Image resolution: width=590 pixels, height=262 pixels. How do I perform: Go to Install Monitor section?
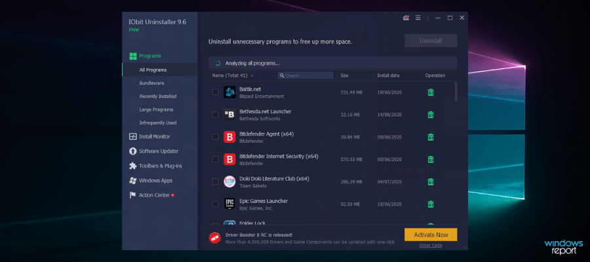[154, 137]
